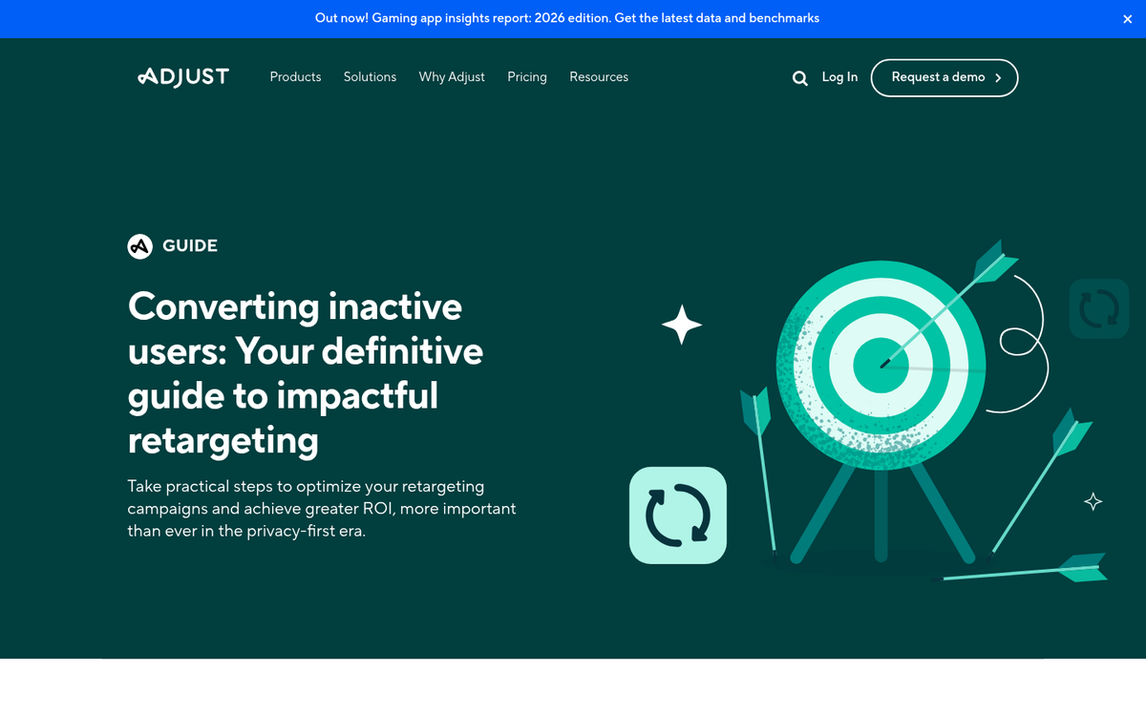Screen dimensions: 1146x716
Task: Select the bullseye target illustration
Action: (883, 363)
